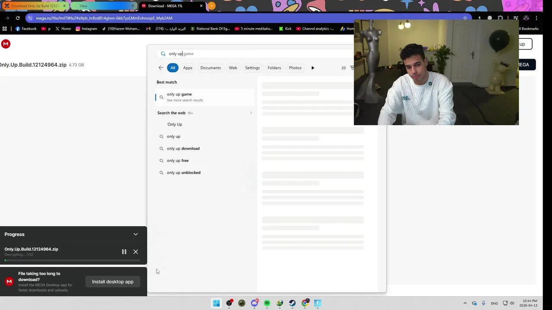Reload the MEGA page
Screen dimensions: 552x310
[18, 18]
